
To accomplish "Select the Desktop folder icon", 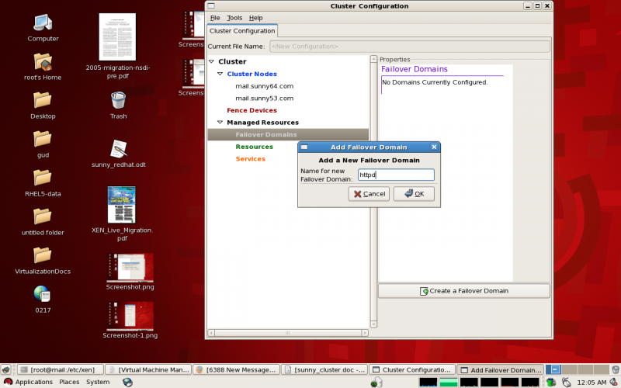I will click(43, 101).
